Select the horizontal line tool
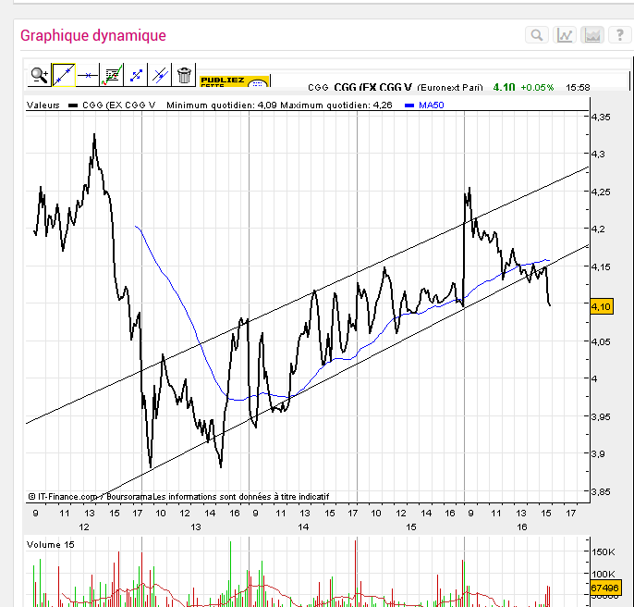This screenshot has width=634, height=607. 88,75
